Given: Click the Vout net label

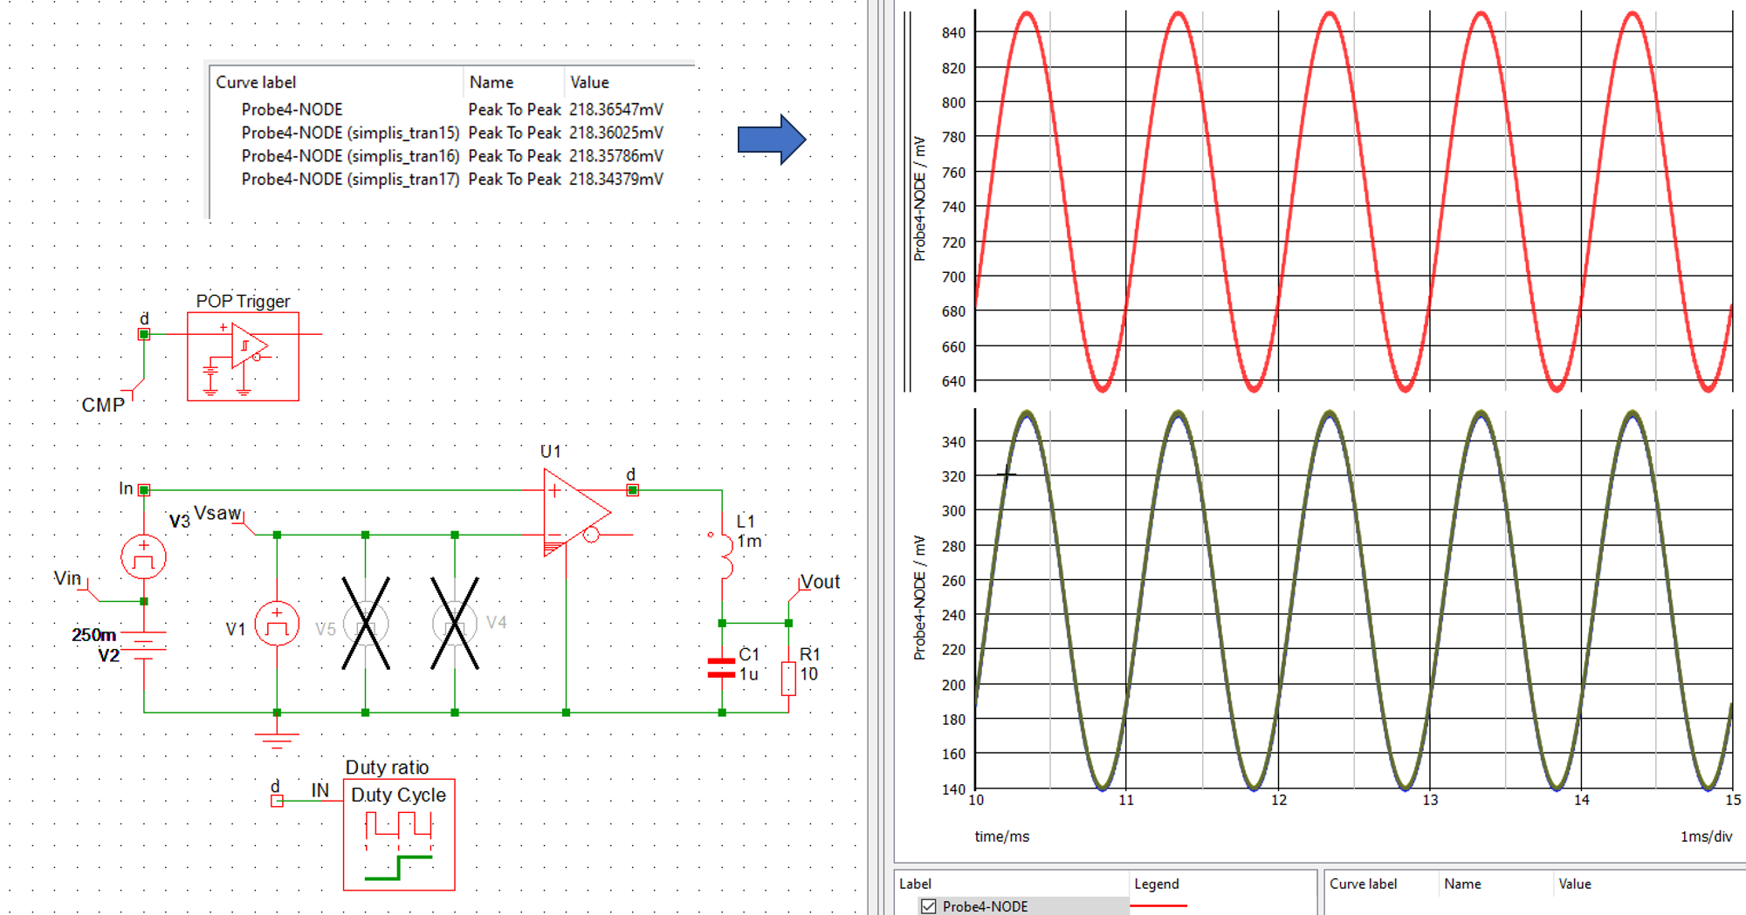Looking at the screenshot, I should [820, 582].
